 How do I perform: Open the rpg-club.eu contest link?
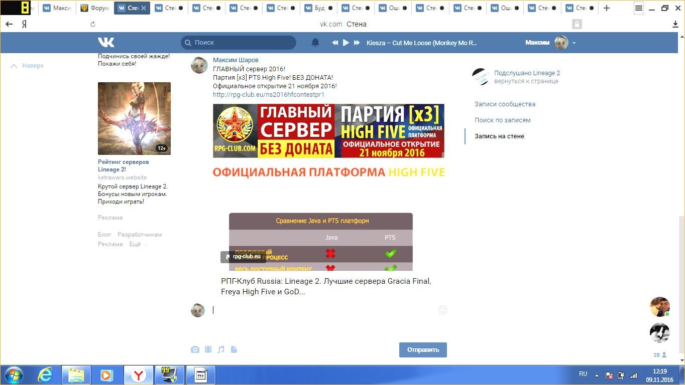point(268,94)
